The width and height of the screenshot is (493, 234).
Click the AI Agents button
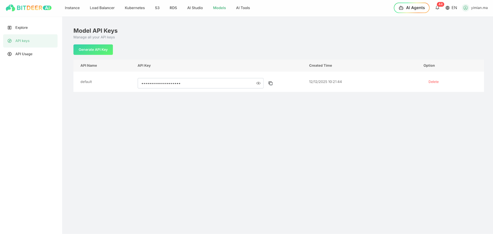(x=412, y=8)
